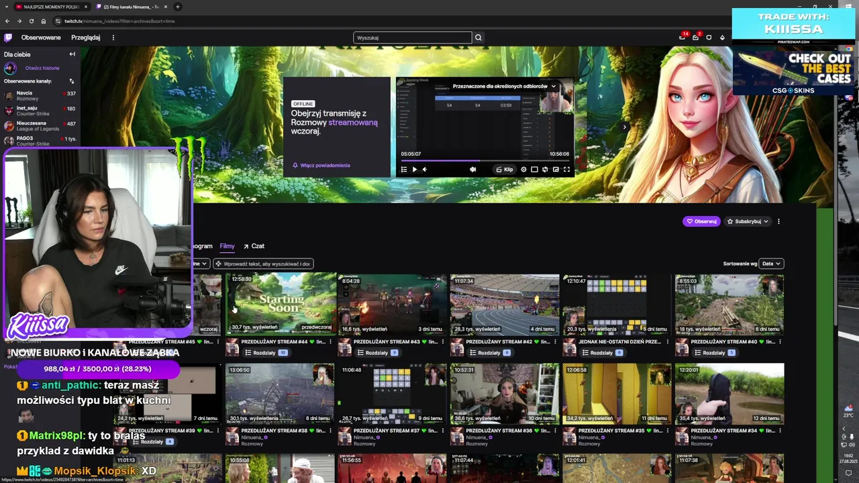Open the Data sorting dropdown

coord(771,264)
